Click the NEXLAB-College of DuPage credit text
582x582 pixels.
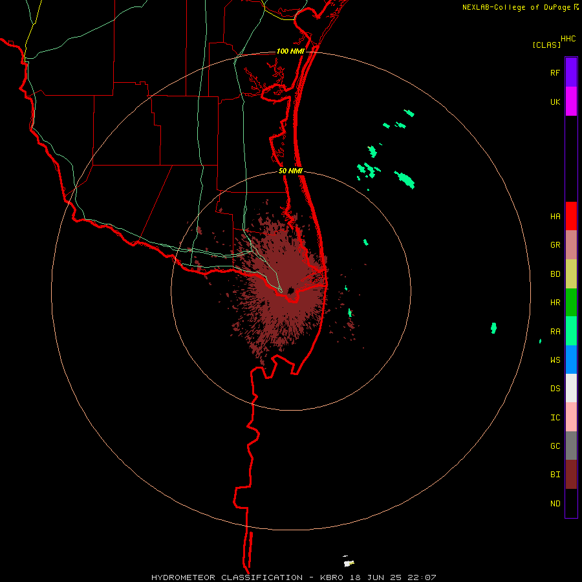516,7
